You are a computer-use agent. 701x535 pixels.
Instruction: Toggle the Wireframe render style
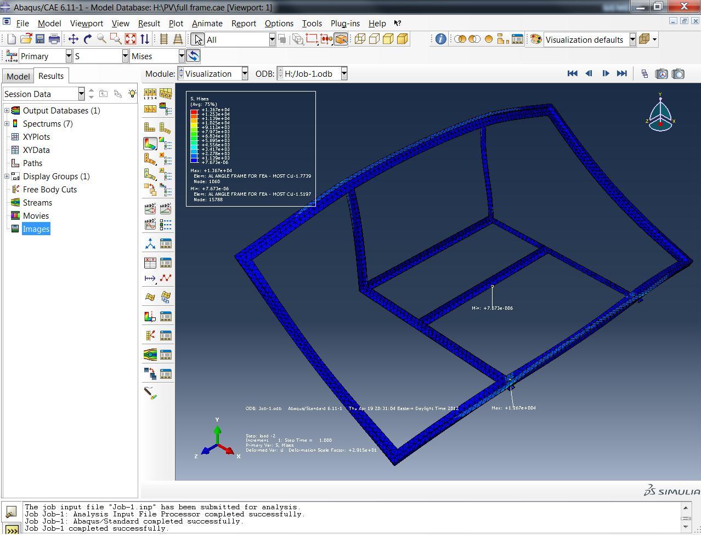click(360, 39)
